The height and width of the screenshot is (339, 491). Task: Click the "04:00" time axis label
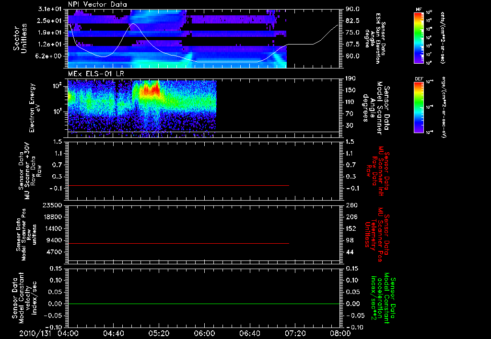pyautogui.click(x=68, y=333)
